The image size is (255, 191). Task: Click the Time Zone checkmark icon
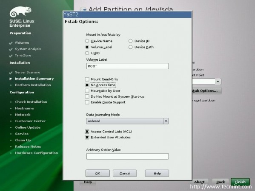tap(11, 56)
